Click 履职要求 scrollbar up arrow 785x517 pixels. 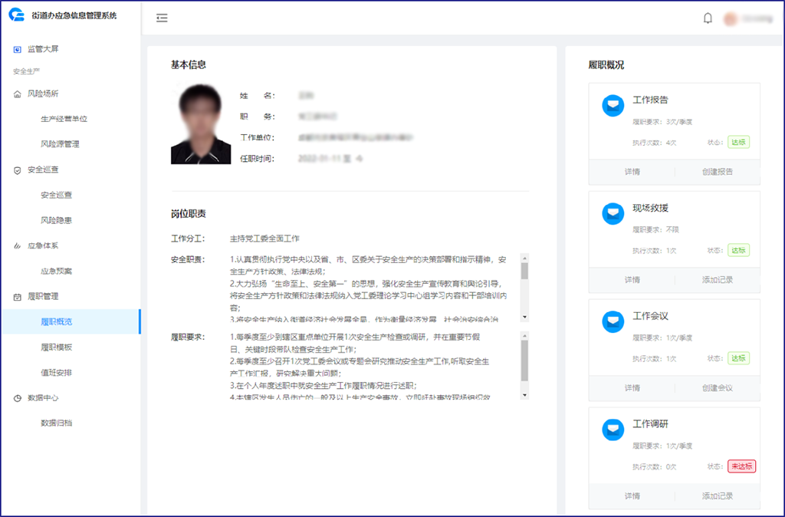524,336
